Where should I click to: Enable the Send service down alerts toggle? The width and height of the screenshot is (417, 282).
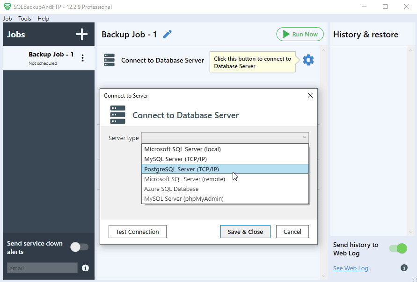coord(79,247)
